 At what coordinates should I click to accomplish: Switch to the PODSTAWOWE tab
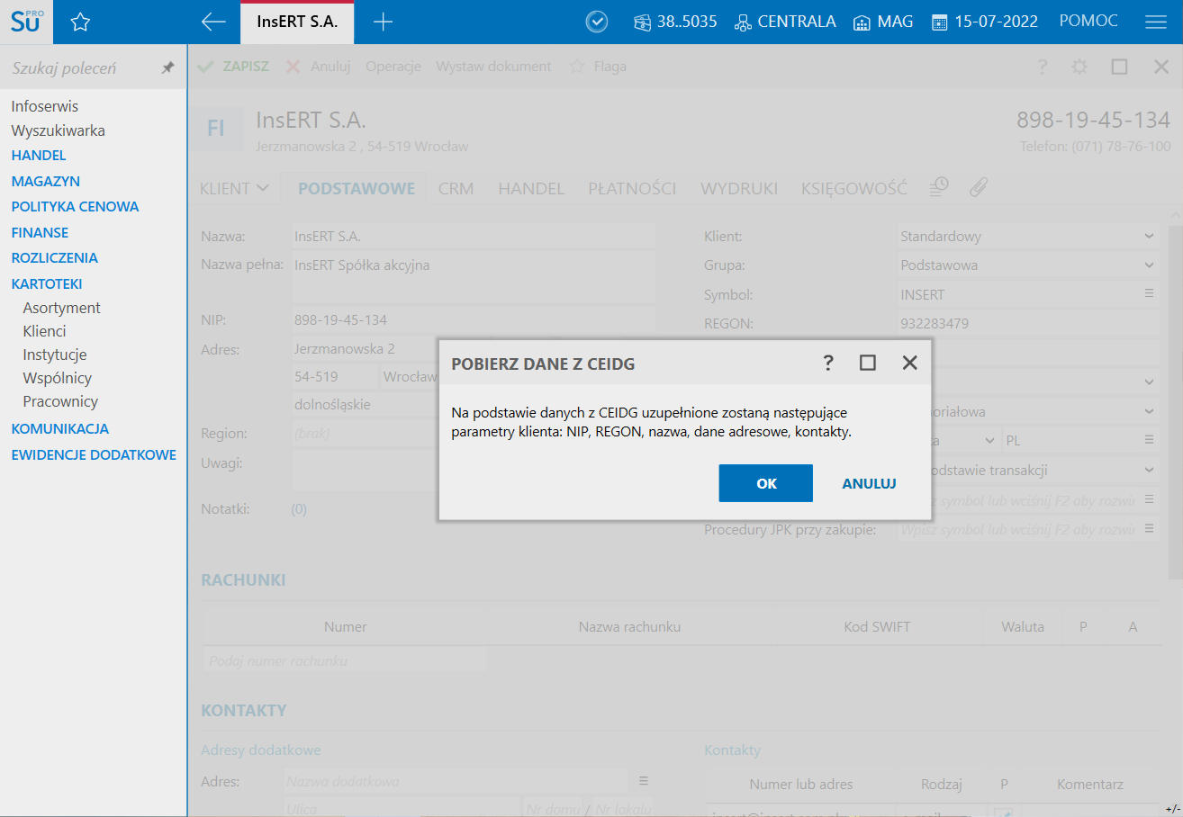(x=357, y=188)
